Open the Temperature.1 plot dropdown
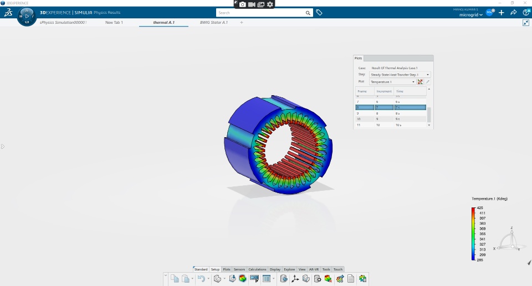 point(392,82)
